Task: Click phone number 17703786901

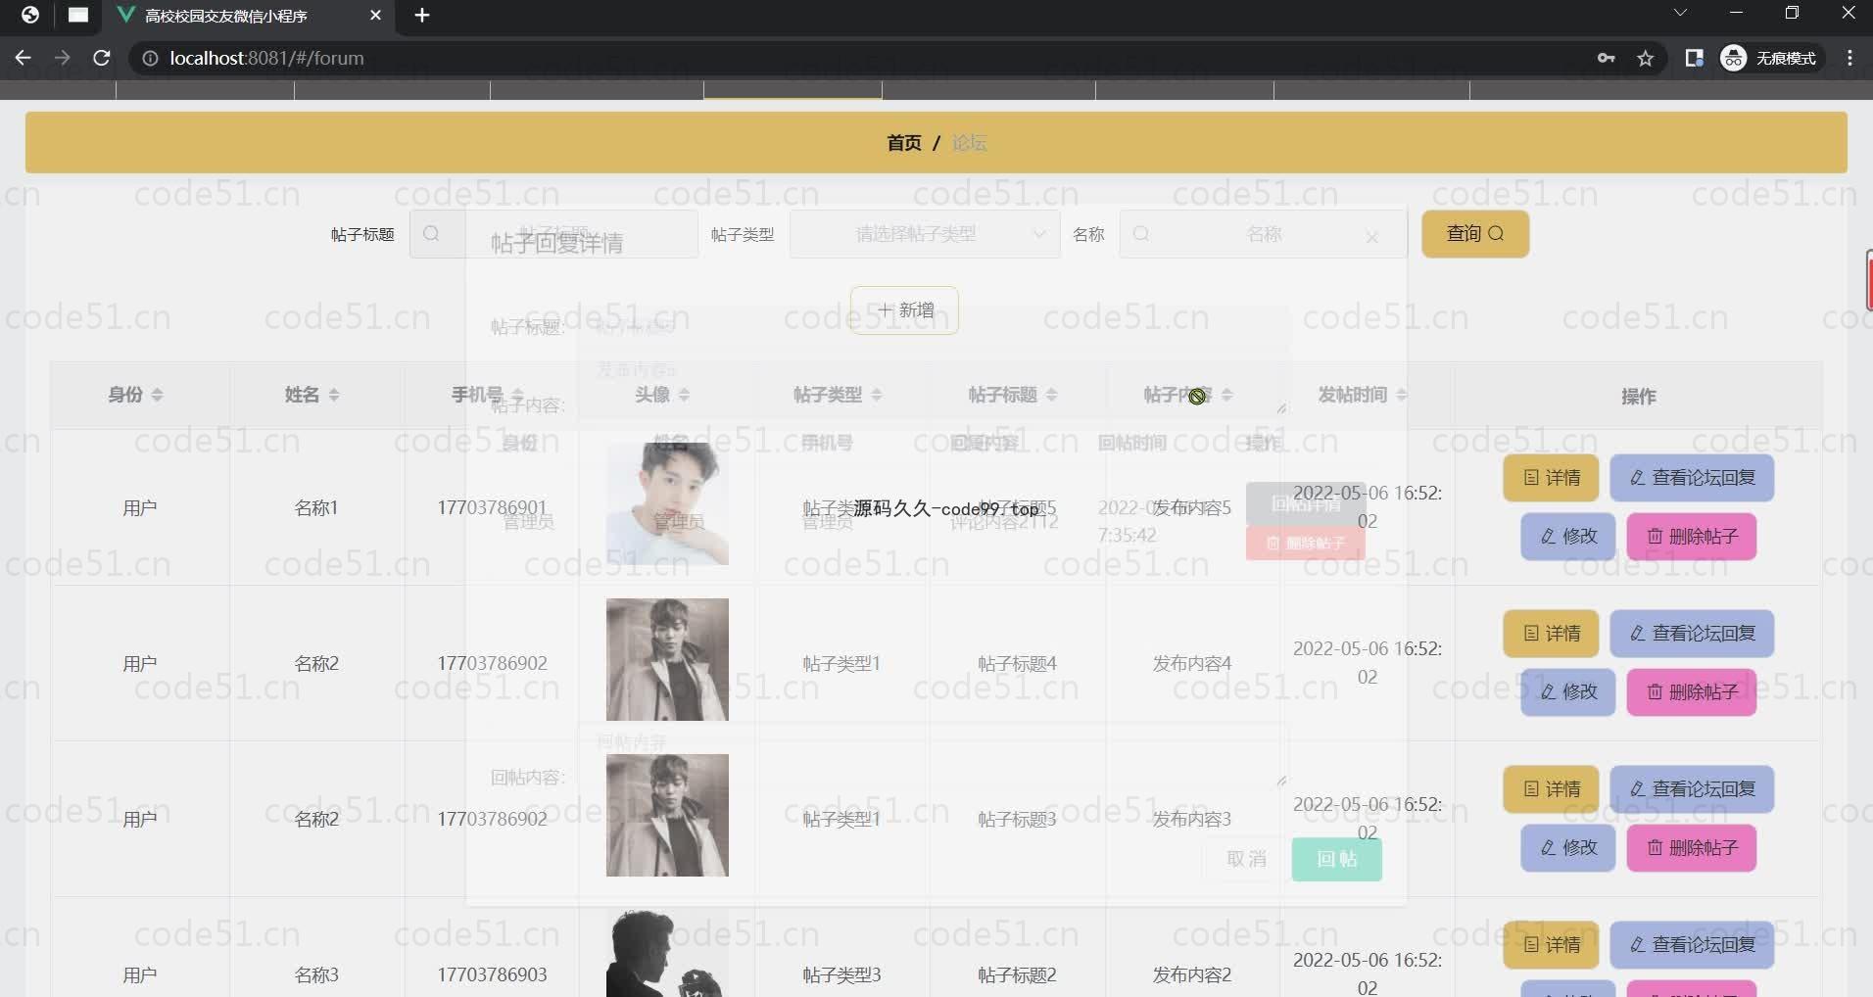Action: click(x=492, y=507)
